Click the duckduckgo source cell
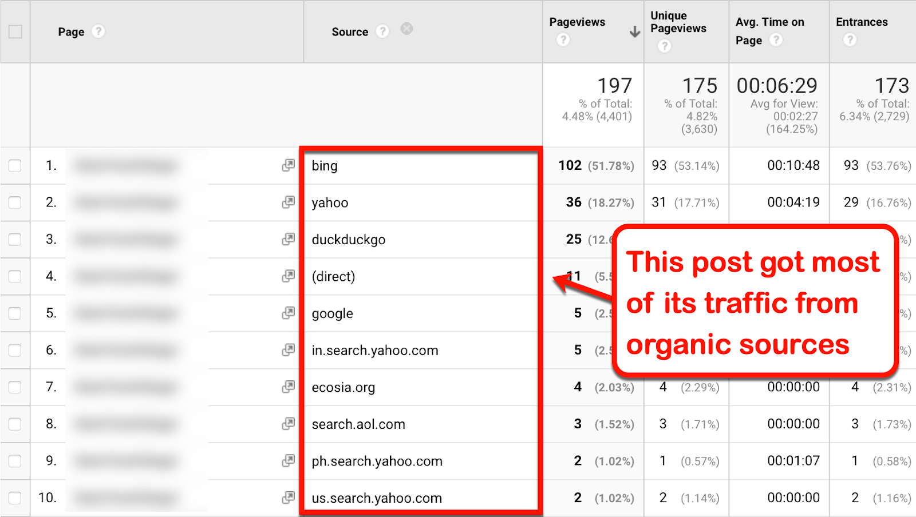The image size is (916, 517). pyautogui.click(x=423, y=240)
